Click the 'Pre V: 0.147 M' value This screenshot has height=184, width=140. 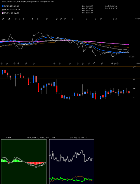pos(111,8)
